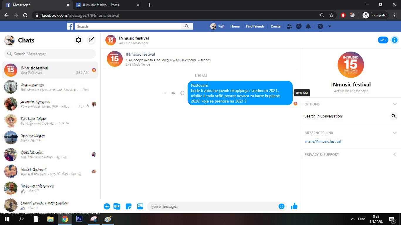The height and width of the screenshot is (225, 401).
Task: Open INmusic festival page name link
Action: click(x=140, y=54)
